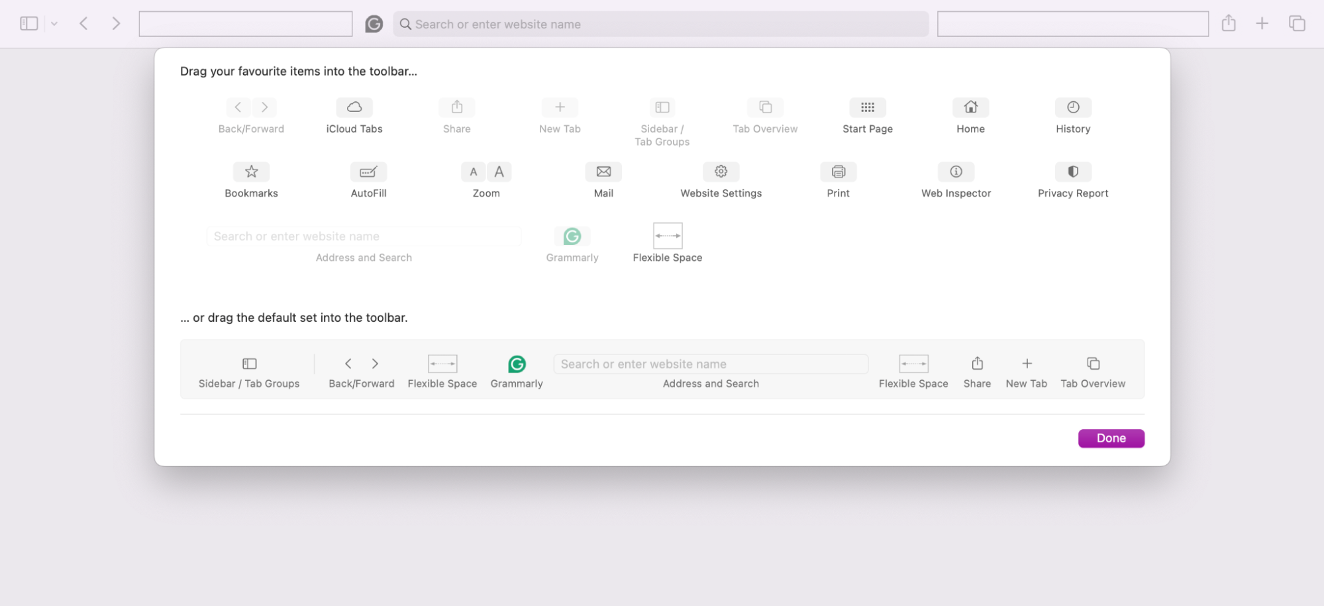Click the Done button
Screen dimensions: 1324x606
(x=1111, y=438)
